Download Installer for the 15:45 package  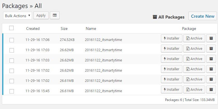pos(172,89)
